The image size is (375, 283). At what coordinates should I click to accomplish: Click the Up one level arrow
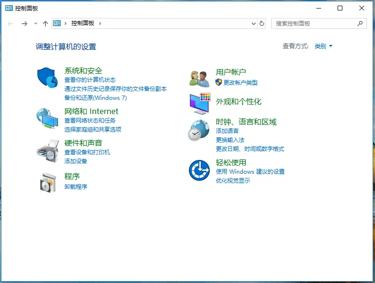pos(45,23)
